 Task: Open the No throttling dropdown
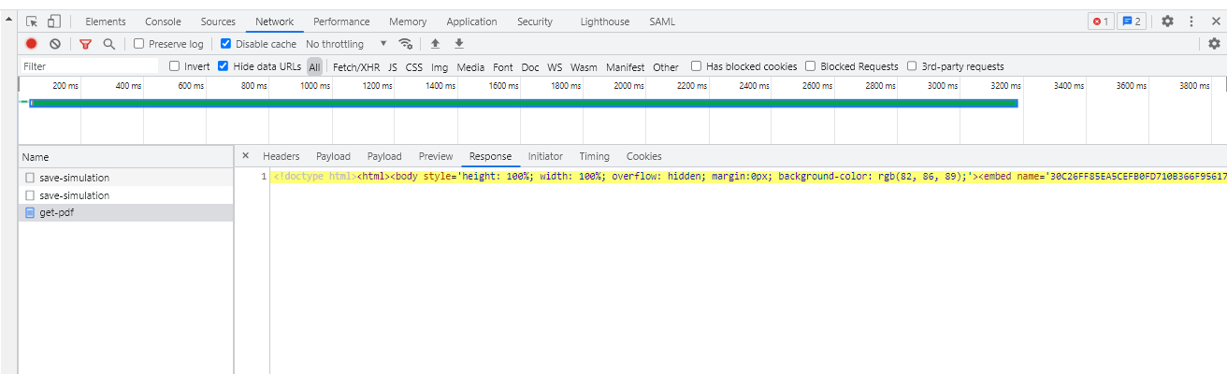346,44
